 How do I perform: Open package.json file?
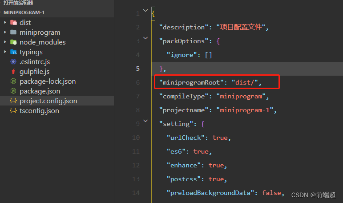point(40,91)
